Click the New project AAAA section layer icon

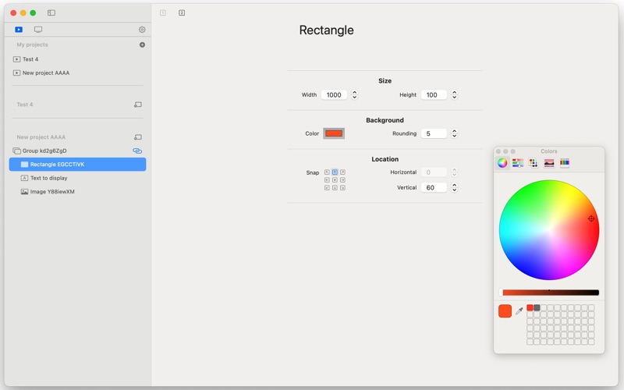pos(138,137)
